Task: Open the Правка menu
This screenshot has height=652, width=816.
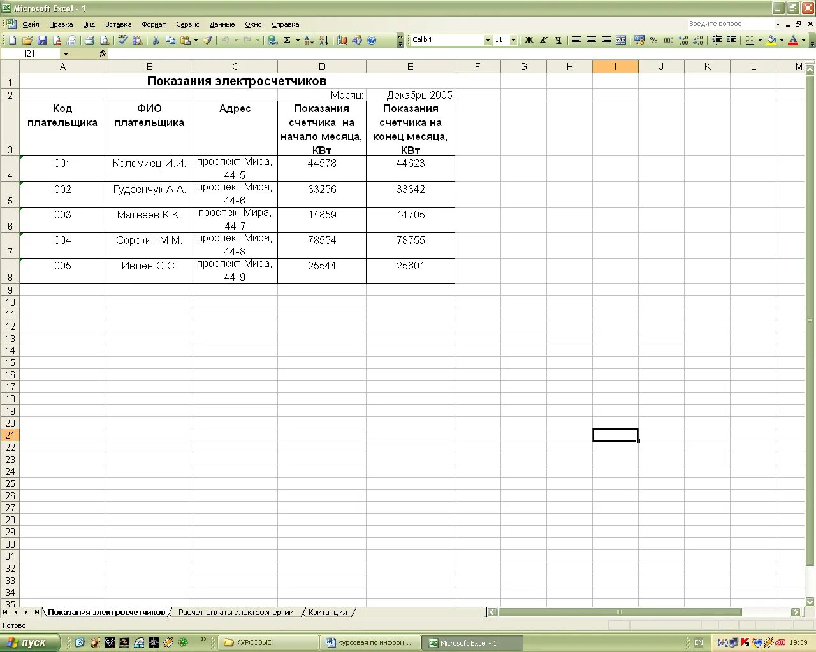Action: click(x=61, y=24)
